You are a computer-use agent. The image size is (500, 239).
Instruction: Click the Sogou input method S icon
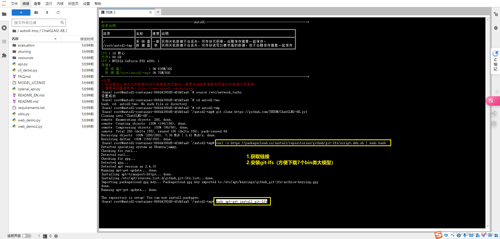pyautogui.click(x=438, y=235)
